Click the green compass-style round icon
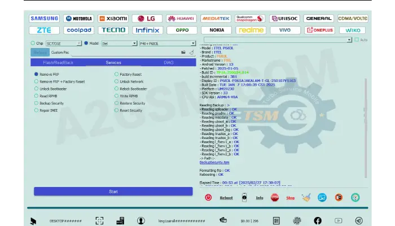Viewport: 395px width, 226px height. pos(355,198)
